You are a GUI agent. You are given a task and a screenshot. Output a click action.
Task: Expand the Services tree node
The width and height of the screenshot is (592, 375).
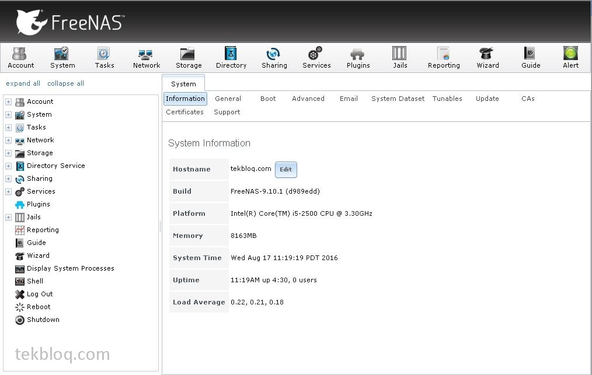point(8,192)
